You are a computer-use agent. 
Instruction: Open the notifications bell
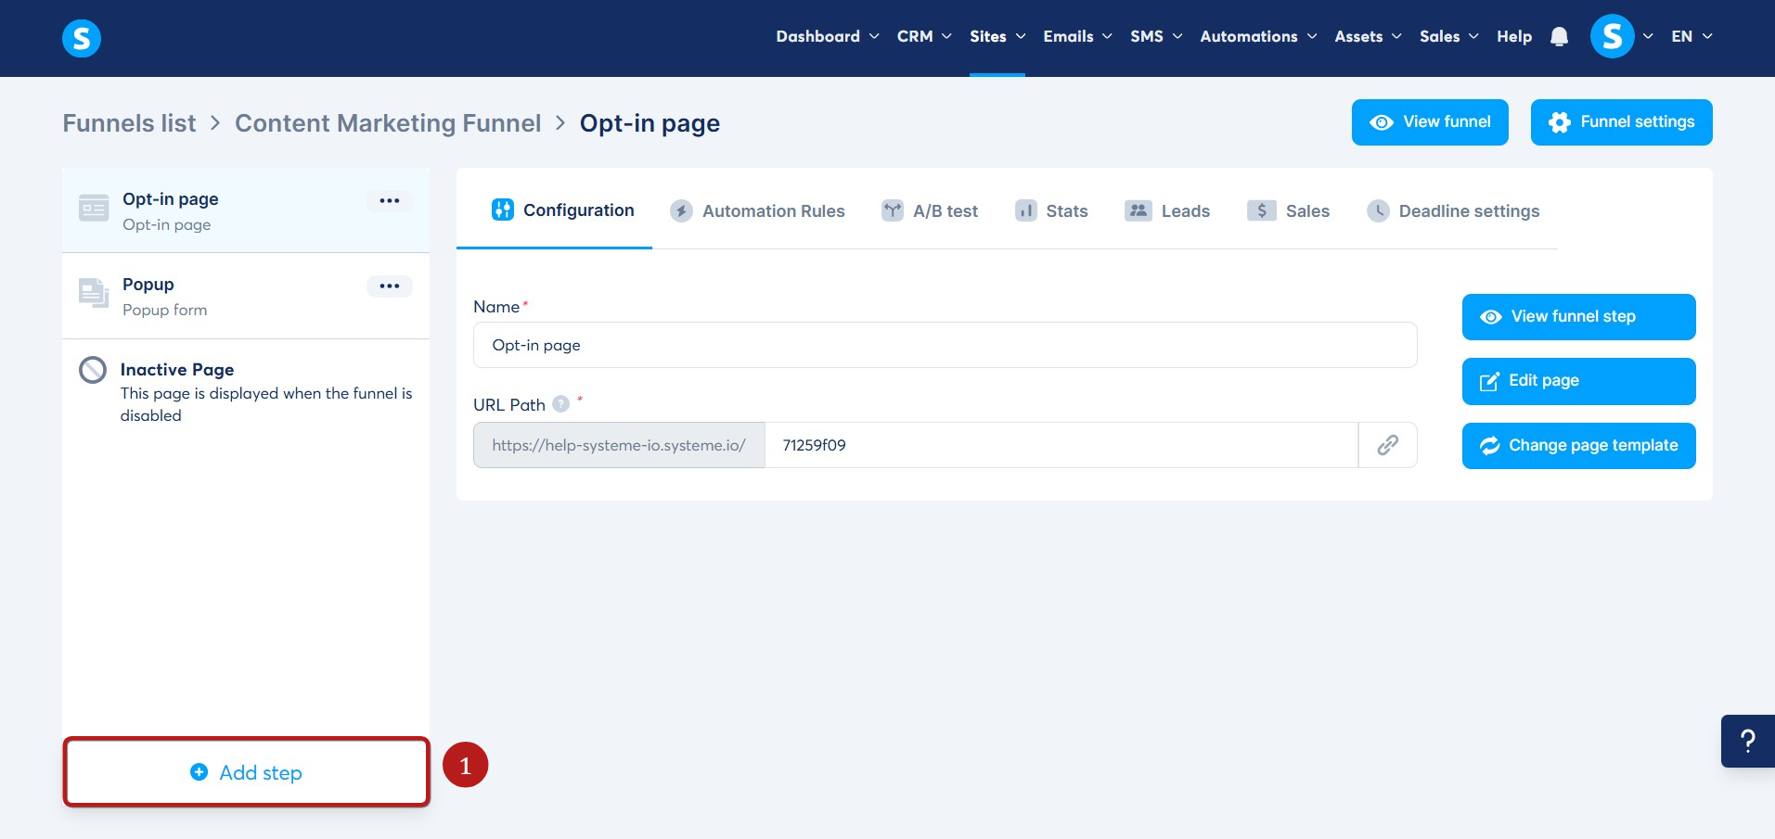click(x=1559, y=37)
